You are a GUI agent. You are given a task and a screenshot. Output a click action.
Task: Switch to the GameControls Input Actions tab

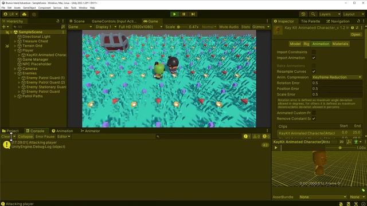[x=114, y=21]
